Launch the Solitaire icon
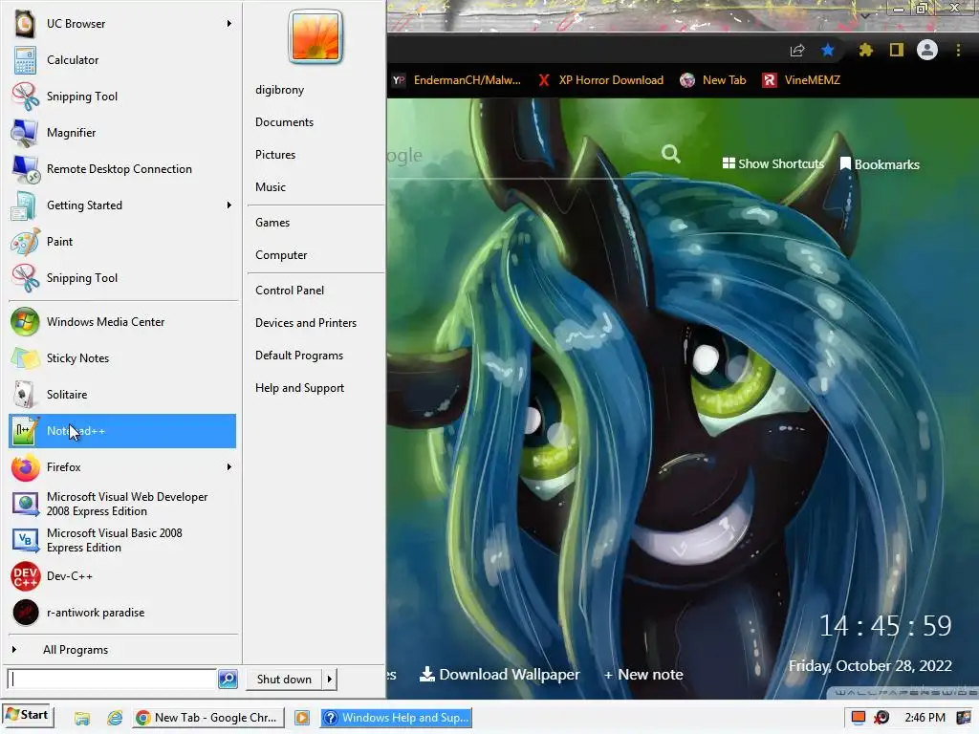This screenshot has height=734, width=979. point(25,395)
